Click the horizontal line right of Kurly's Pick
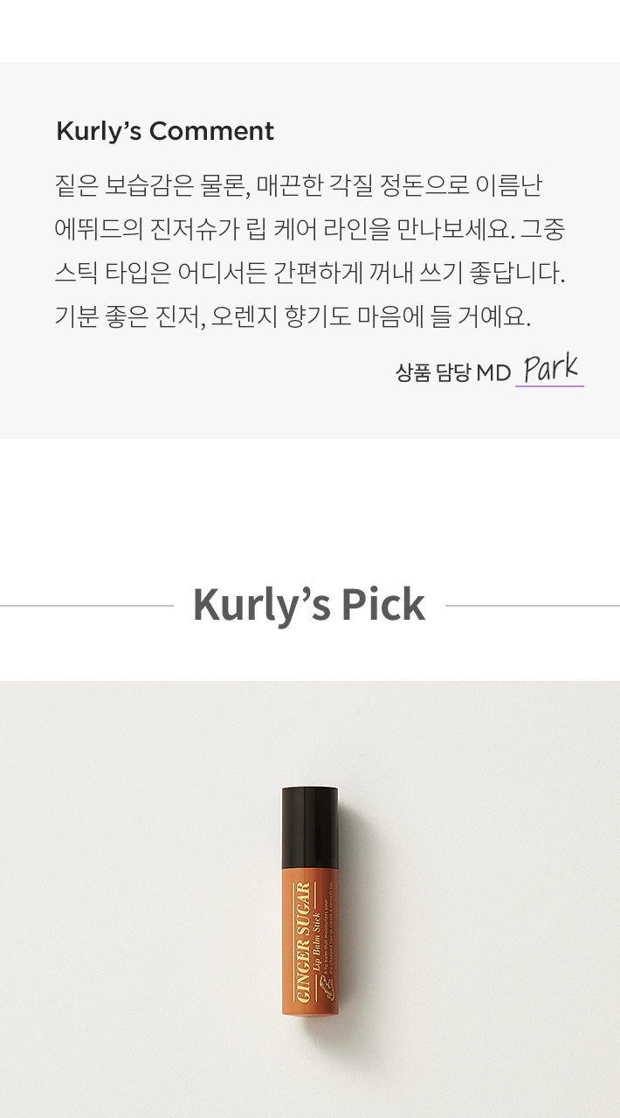 [x=533, y=605]
